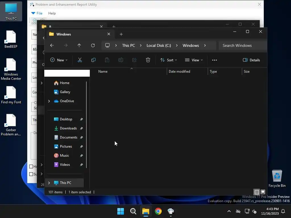This screenshot has height=218, width=291.
Task: Click the Share icon in toolbar
Action: click(134, 60)
